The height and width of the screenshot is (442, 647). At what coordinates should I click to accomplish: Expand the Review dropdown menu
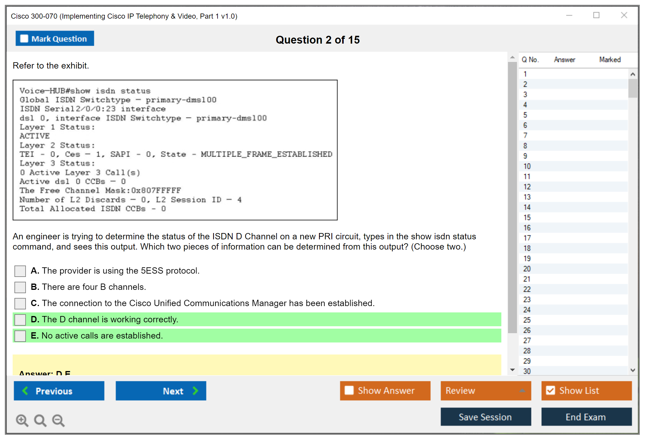522,391
